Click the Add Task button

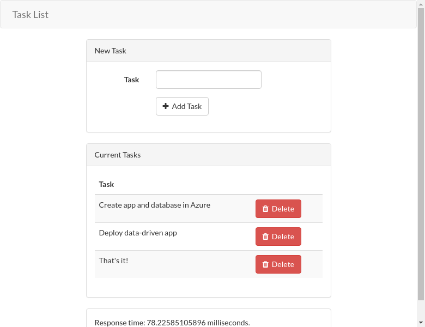pos(182,106)
